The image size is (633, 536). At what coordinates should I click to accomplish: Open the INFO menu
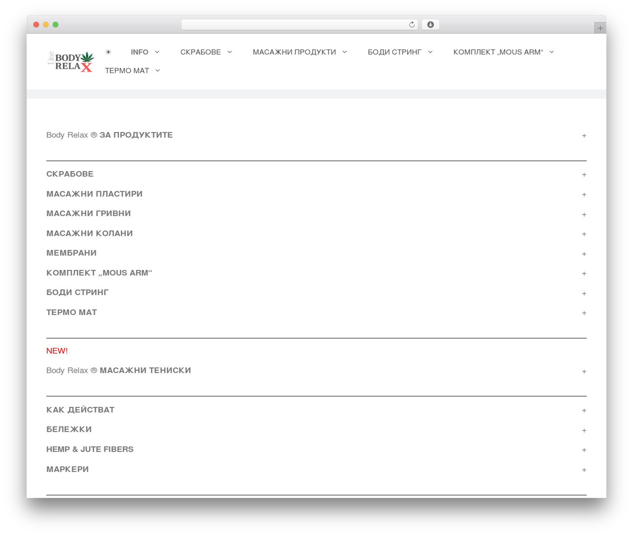[x=145, y=52]
